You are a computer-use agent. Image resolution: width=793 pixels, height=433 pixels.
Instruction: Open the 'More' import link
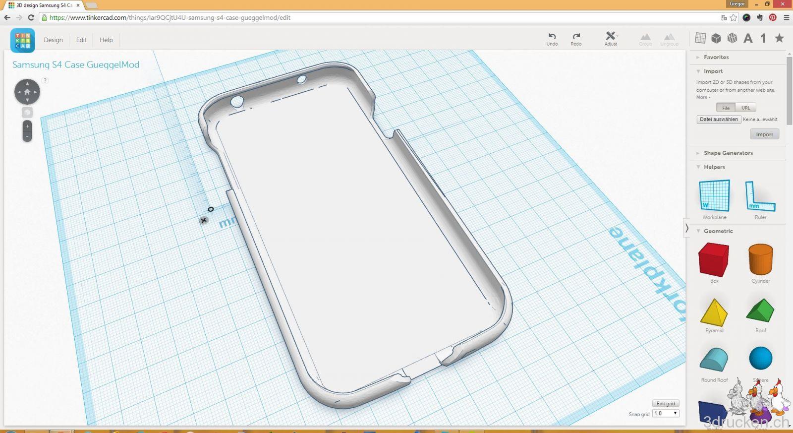pos(703,97)
